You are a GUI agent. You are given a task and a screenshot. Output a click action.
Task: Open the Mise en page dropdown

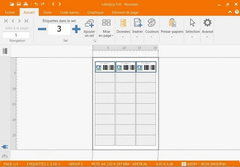point(106,27)
